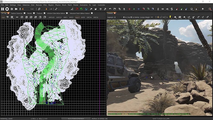Viewport: 213px width, 120px height.
Task: Click the undo arrow icon
Action: click(x=110, y=9)
